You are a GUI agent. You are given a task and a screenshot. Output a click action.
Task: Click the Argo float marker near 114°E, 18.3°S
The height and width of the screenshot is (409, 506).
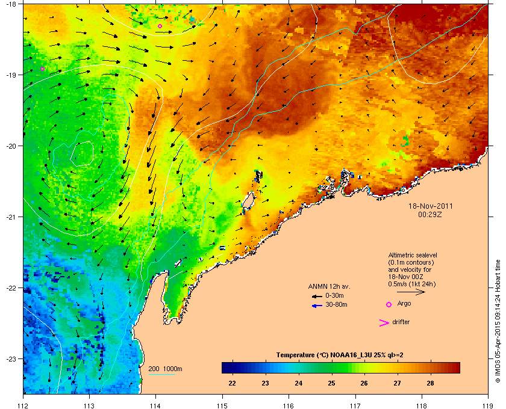coord(160,26)
